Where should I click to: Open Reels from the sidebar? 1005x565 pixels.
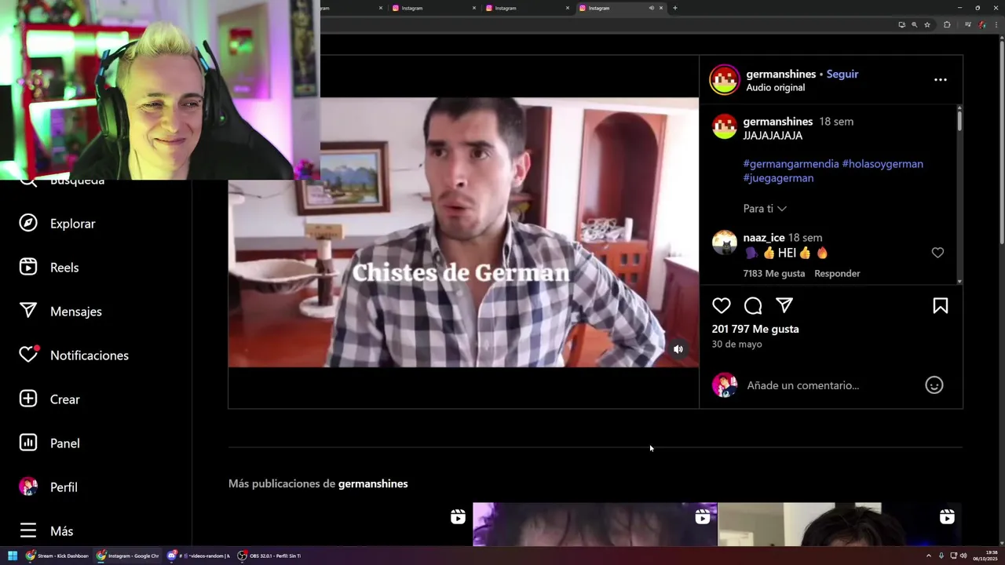(x=49, y=268)
